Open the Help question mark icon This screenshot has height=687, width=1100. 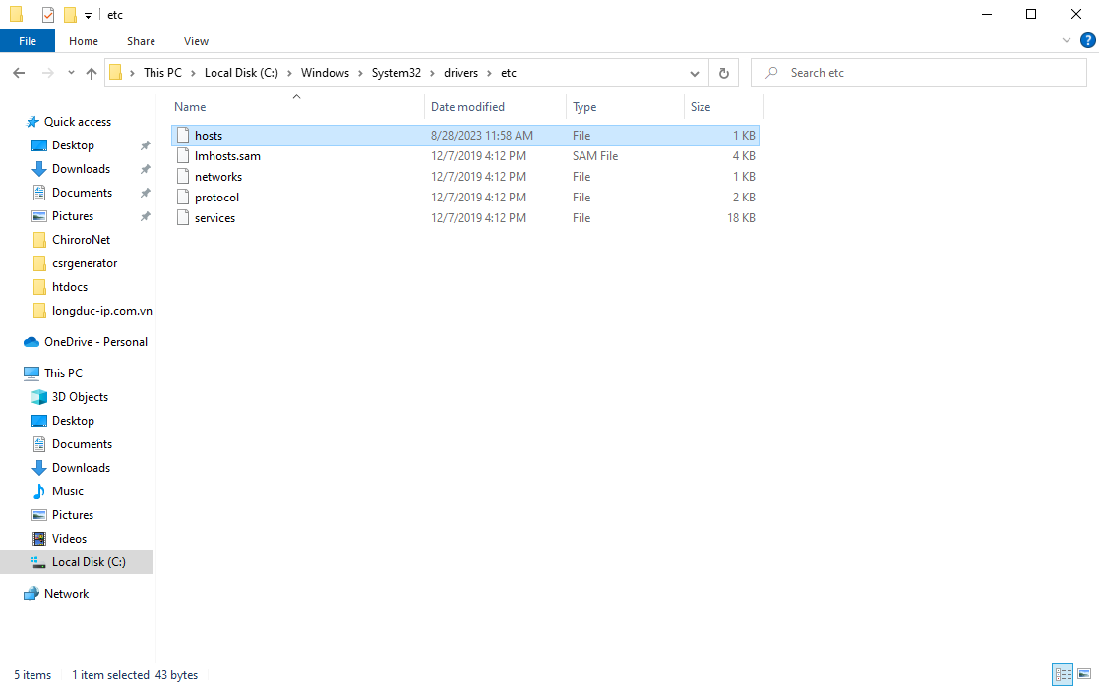1087,41
